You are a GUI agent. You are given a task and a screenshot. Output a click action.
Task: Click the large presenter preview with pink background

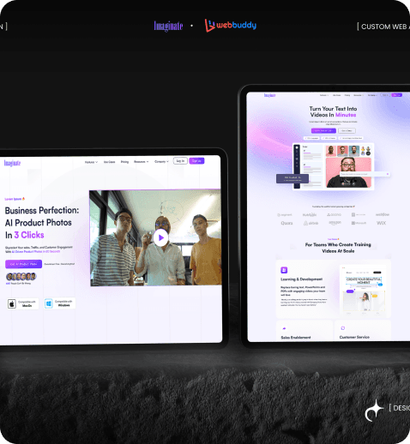348,172
